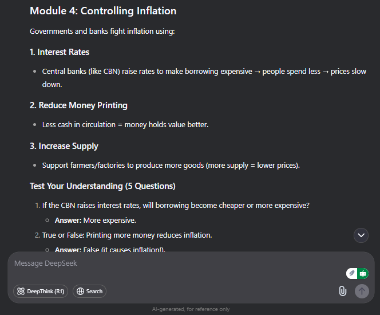Click the True or False printing money question
The width and height of the screenshot is (380, 315).
tap(127, 235)
